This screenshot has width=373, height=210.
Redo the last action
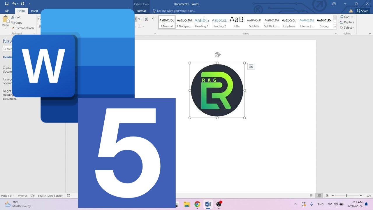click(x=22, y=4)
